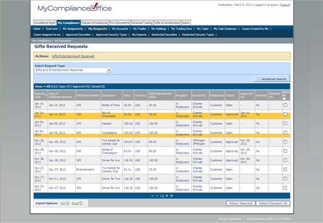Select the Hamper gift row checkbox
Screen dimensions: 323x223
tap(285, 124)
